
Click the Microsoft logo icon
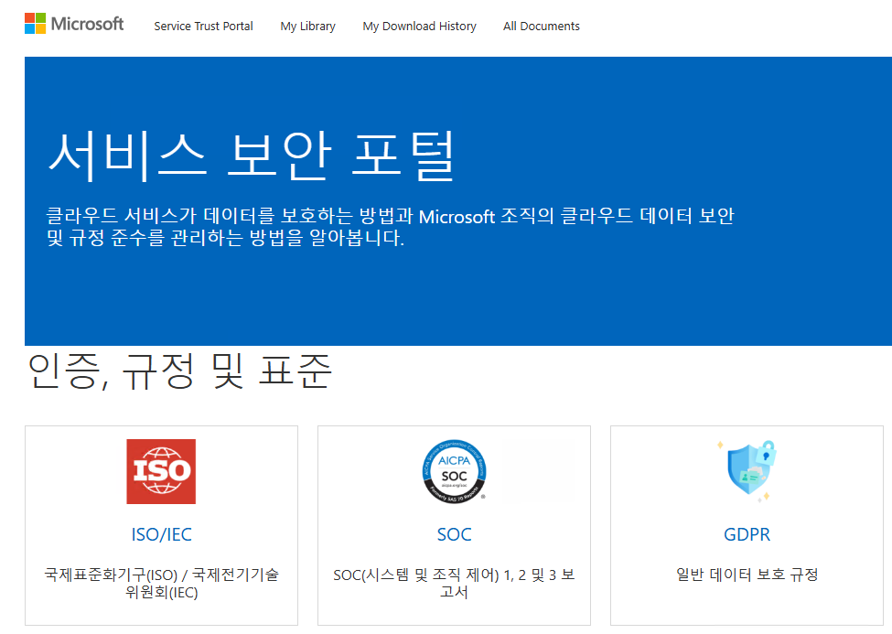click(36, 24)
